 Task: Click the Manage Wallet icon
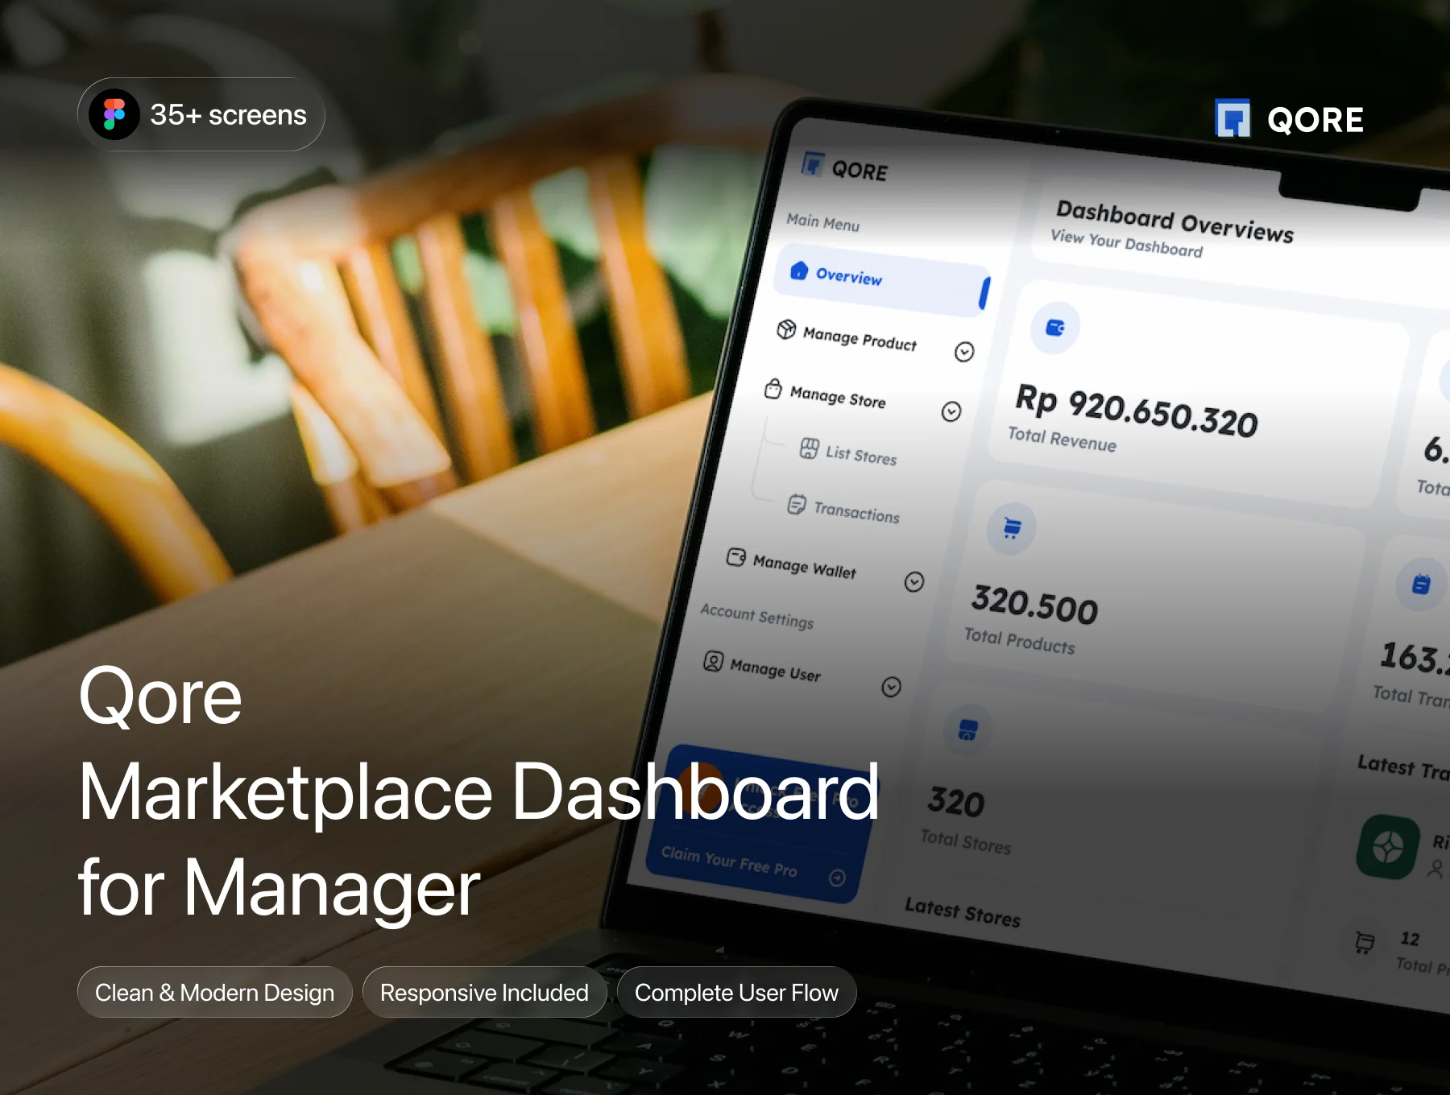tap(736, 557)
